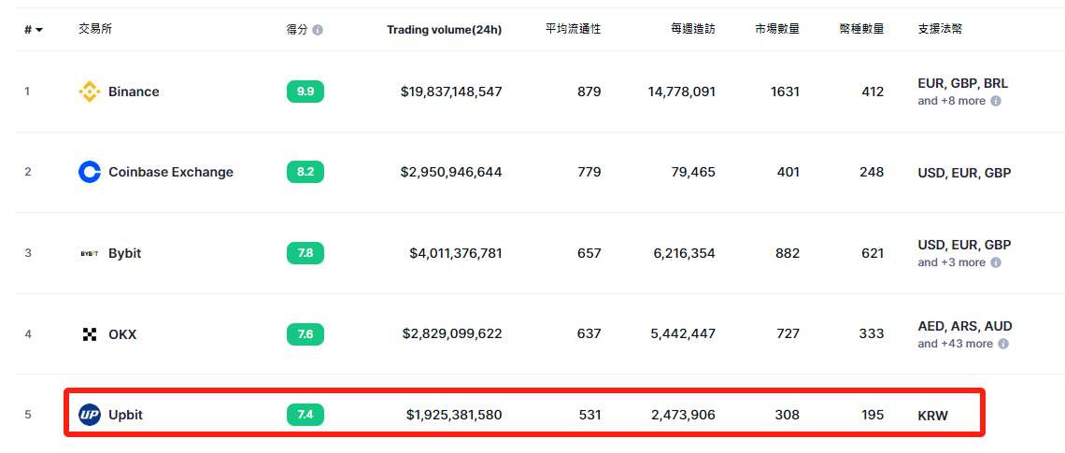Click the Bybit logo icon
This screenshot has height=453, width=1065.
click(x=90, y=253)
